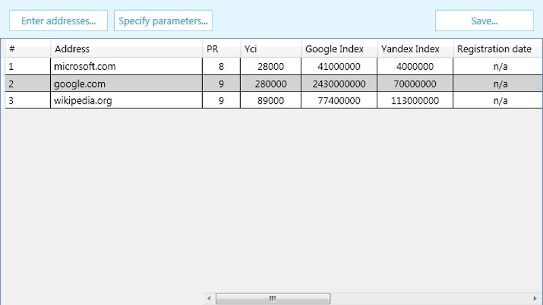Click the Enter addresses... button
Screen dimensions: 543x305
point(58,21)
